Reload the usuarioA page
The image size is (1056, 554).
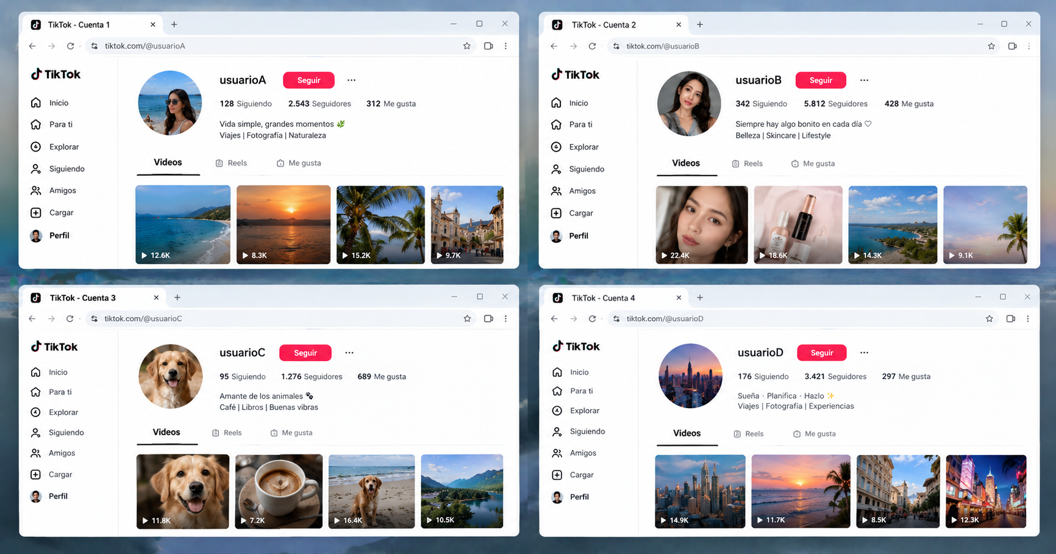[x=71, y=46]
